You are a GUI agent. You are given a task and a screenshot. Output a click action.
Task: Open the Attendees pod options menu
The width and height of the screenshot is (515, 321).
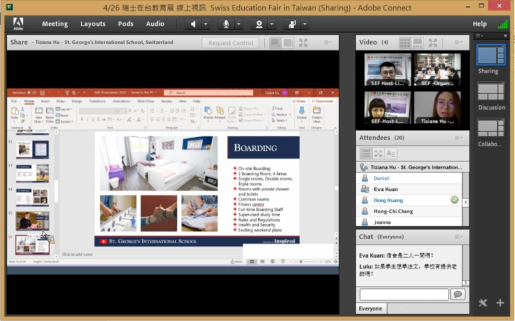pos(458,137)
